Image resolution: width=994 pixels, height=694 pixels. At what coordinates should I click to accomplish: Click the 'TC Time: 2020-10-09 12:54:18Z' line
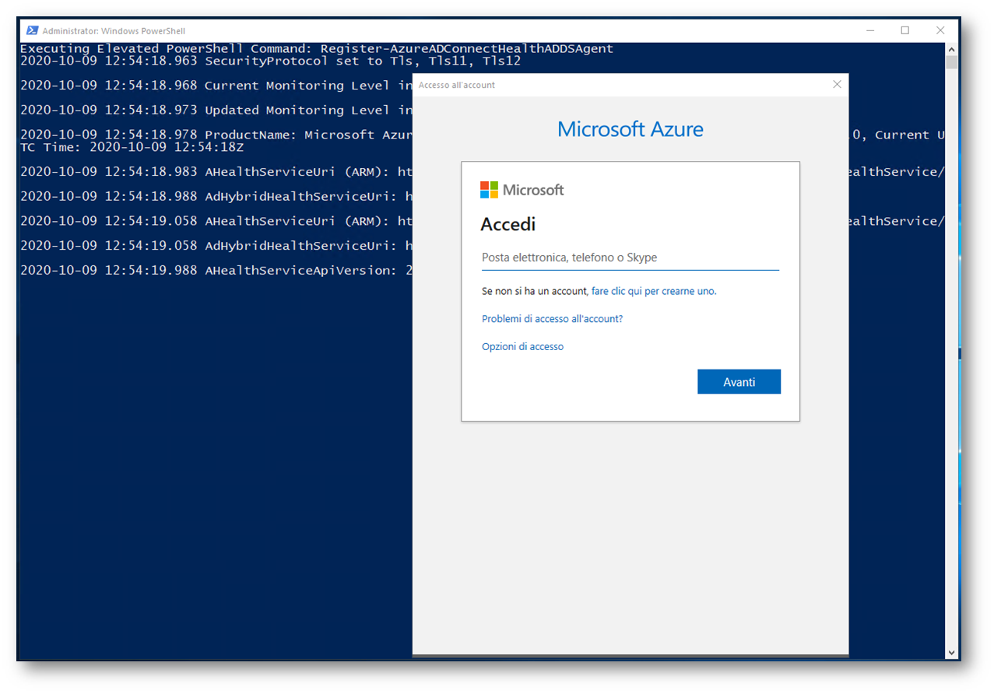(132, 147)
